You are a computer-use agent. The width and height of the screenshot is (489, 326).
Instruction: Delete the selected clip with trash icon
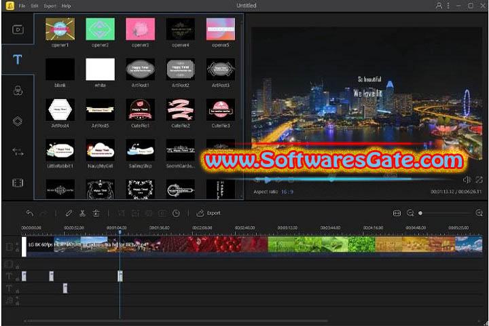[x=96, y=213]
